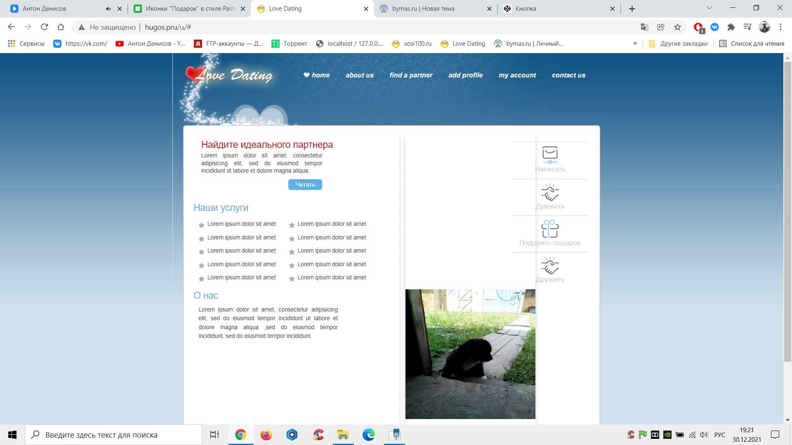The image size is (792, 445).
Task: Click the Читать button
Action: tap(305, 185)
